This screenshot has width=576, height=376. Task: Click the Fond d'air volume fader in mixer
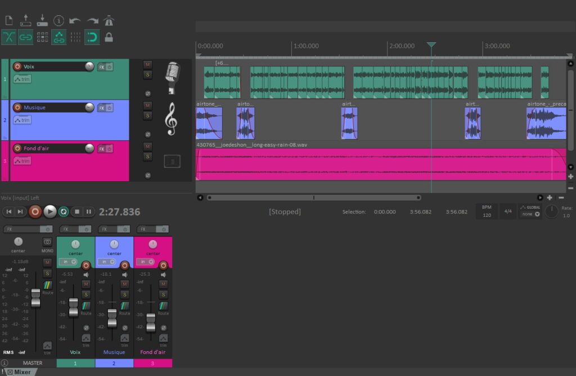coord(150,323)
